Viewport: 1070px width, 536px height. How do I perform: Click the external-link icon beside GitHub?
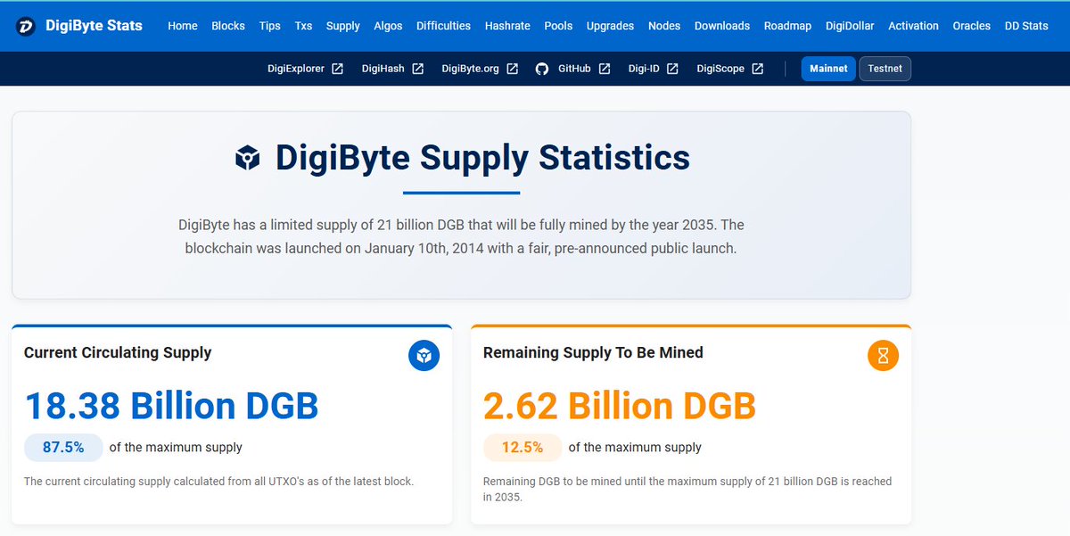pyautogui.click(x=605, y=69)
